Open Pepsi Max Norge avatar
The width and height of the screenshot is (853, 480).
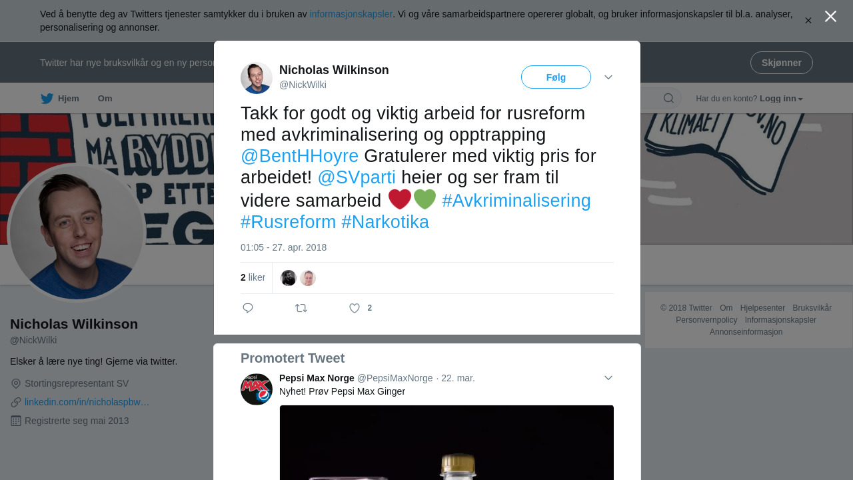click(x=257, y=389)
